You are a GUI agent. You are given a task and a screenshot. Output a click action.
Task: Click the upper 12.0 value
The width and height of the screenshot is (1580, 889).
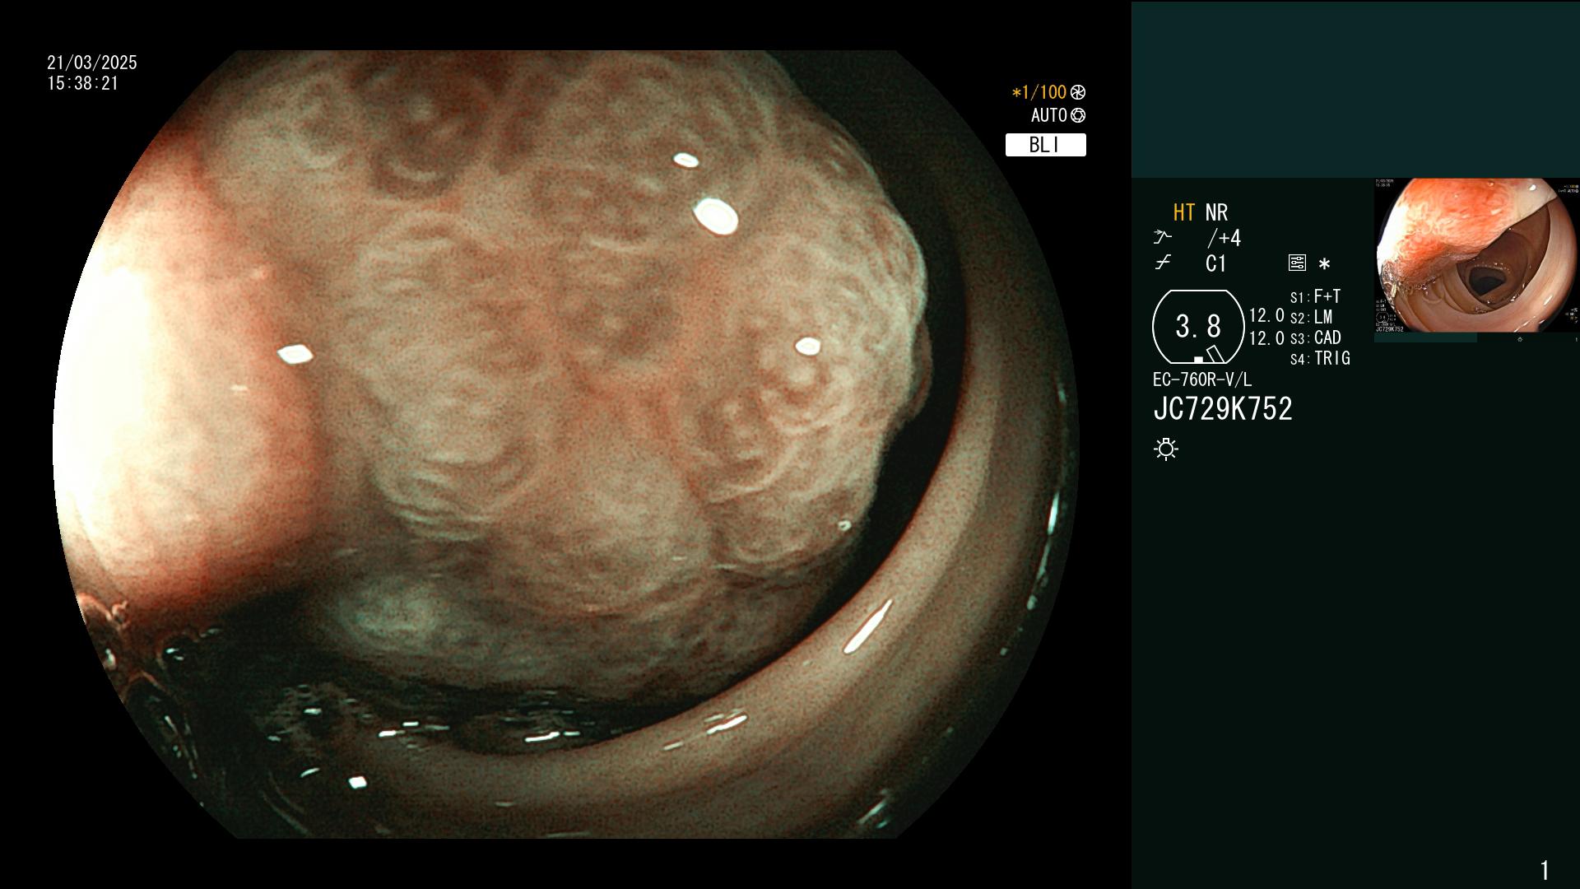[x=1266, y=316]
